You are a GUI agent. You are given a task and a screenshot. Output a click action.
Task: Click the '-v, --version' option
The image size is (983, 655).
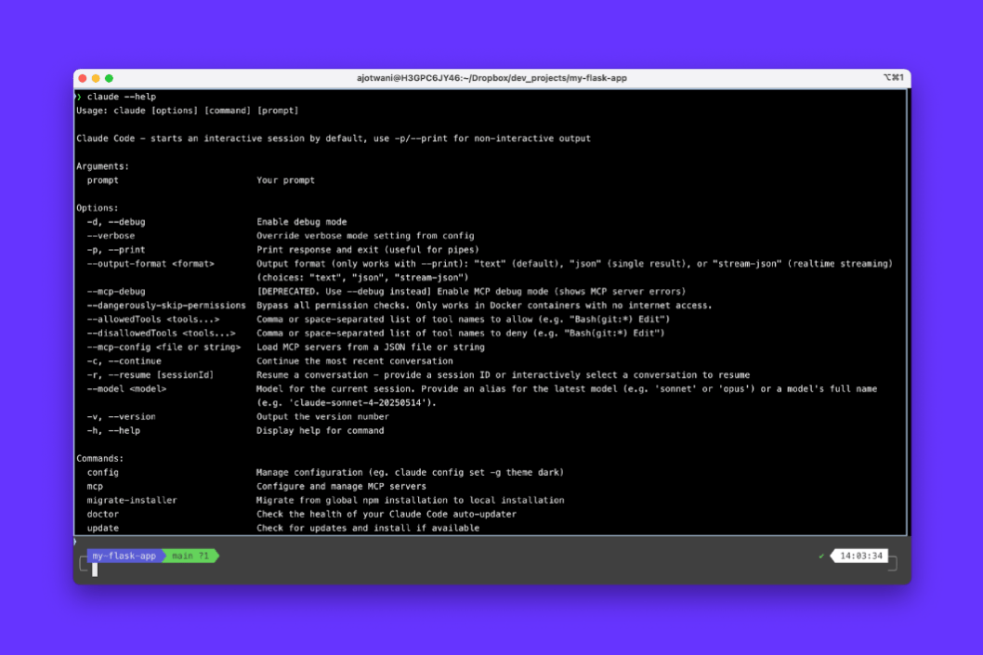[121, 417]
